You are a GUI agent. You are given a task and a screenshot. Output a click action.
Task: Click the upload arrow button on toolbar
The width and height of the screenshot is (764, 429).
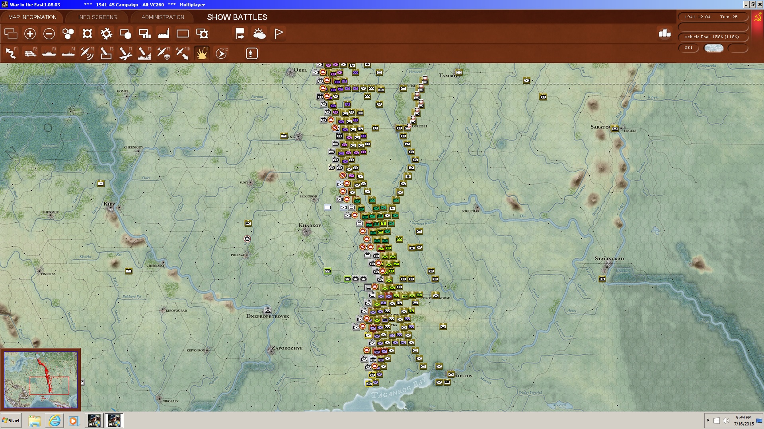click(x=251, y=53)
